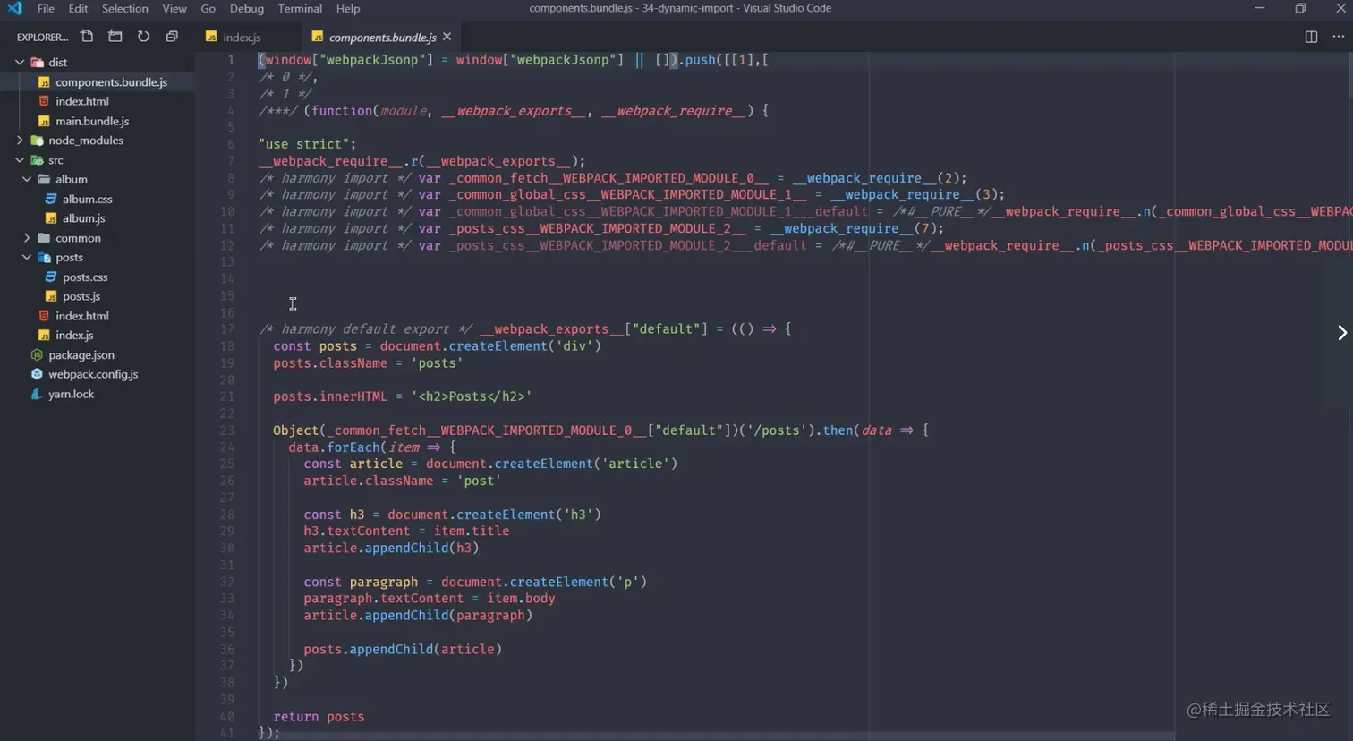Click the webpack icon beside webpack.config.js
1353x741 pixels.
pos(37,374)
